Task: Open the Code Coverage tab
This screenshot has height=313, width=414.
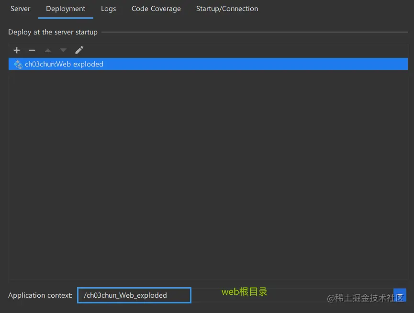Action: (x=156, y=9)
